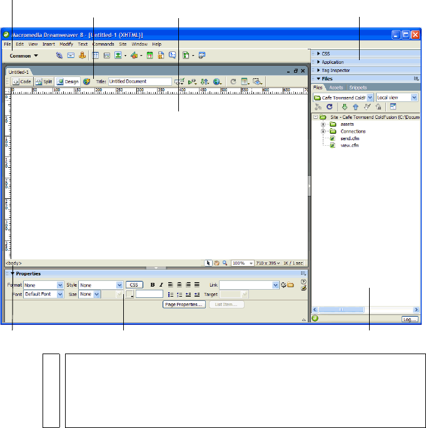Screen dimensions: 426x428
Task: Click the Live Data view lightning icon
Action: coord(86,81)
